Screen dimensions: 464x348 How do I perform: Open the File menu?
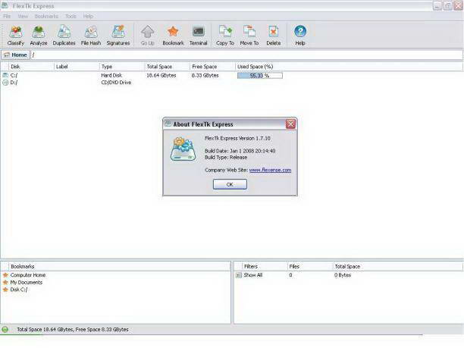coord(7,16)
